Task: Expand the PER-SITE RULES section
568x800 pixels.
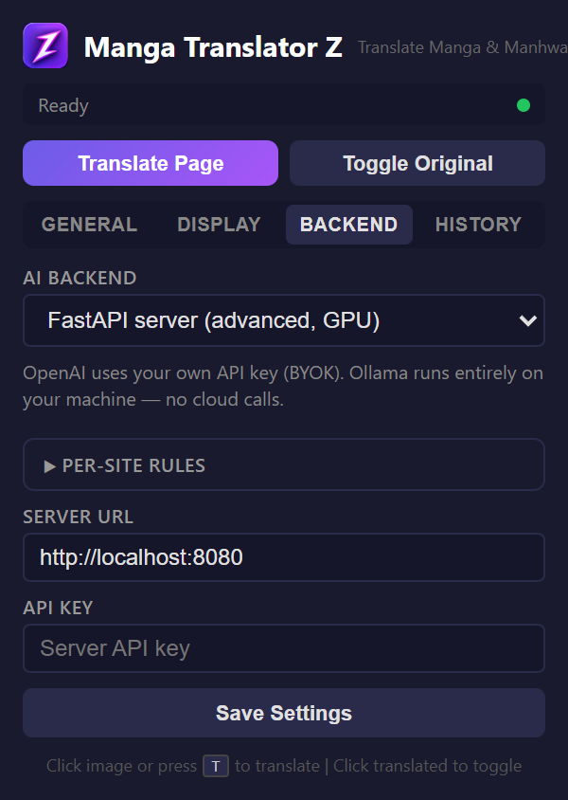Action: tap(133, 464)
